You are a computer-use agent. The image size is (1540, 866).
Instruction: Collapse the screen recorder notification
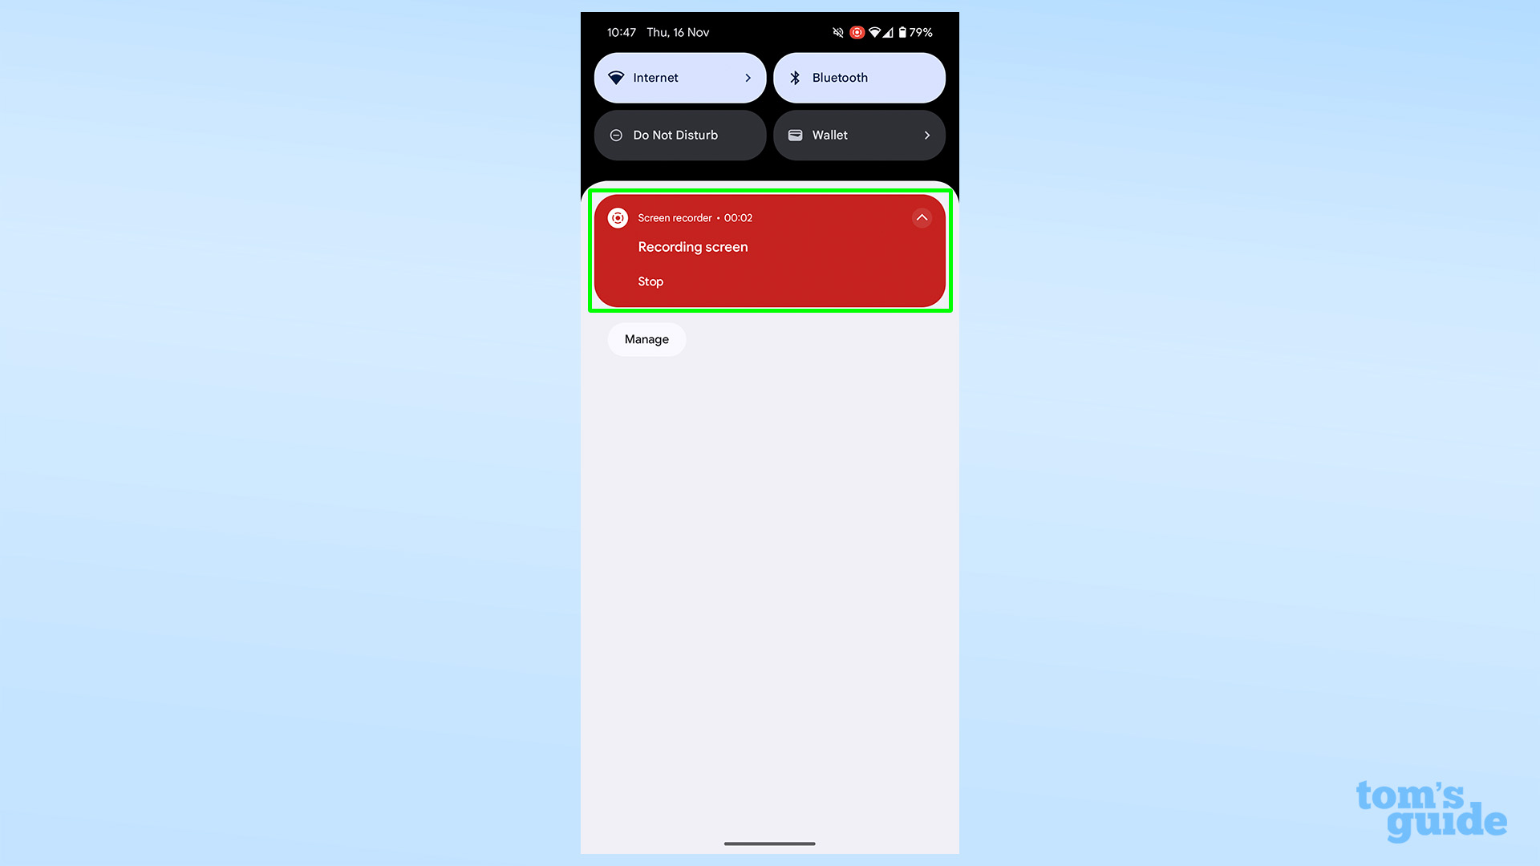pos(920,218)
